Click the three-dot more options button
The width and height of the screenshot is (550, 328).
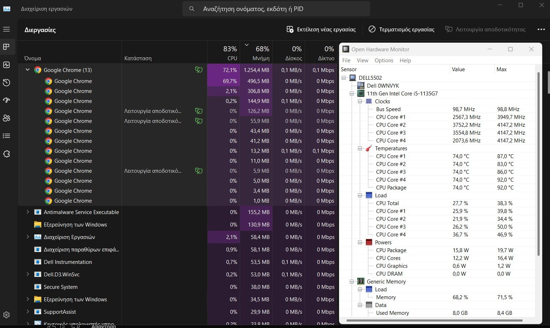coord(541,29)
